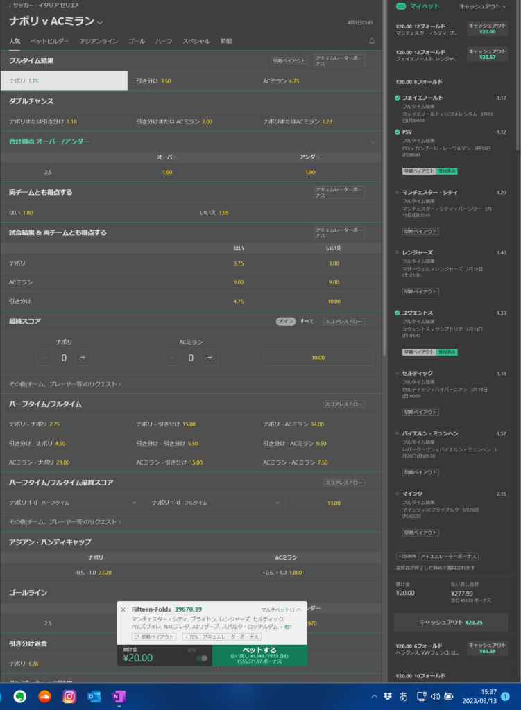Increase ナポリ final score with plus
This screenshot has height=710, width=521.
point(83,358)
